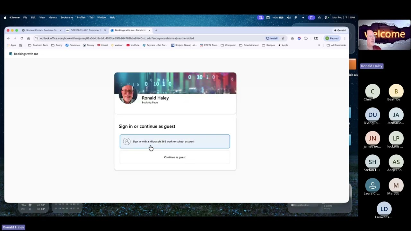Open the Gemini button in Chrome
The height and width of the screenshot is (231, 411).
pyautogui.click(x=340, y=30)
